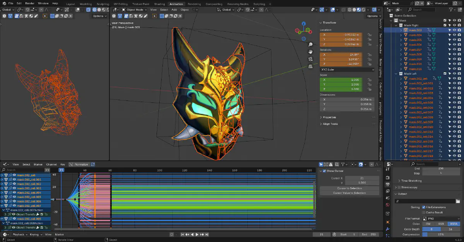
Task: Switch to the Shading workspace tab
Action: tap(159, 4)
